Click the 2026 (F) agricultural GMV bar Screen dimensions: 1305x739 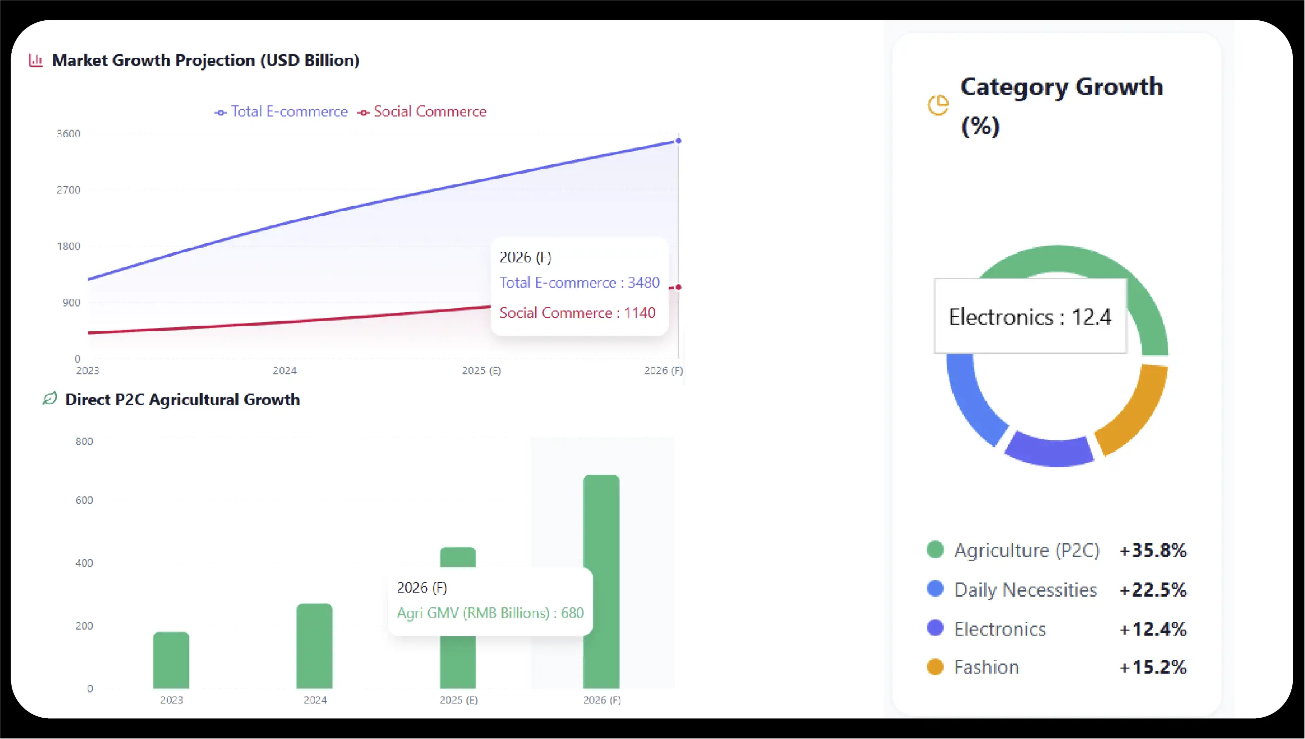click(601, 523)
